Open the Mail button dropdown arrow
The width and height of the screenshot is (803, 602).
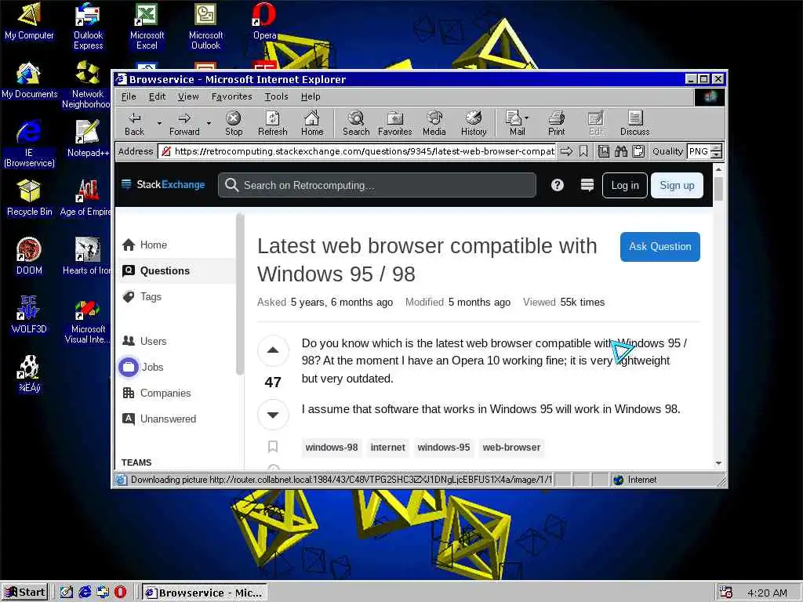526,118
